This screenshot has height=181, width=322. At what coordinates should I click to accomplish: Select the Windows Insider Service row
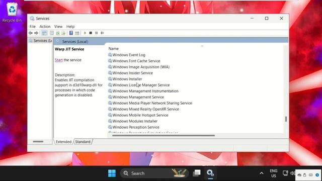[130, 73]
